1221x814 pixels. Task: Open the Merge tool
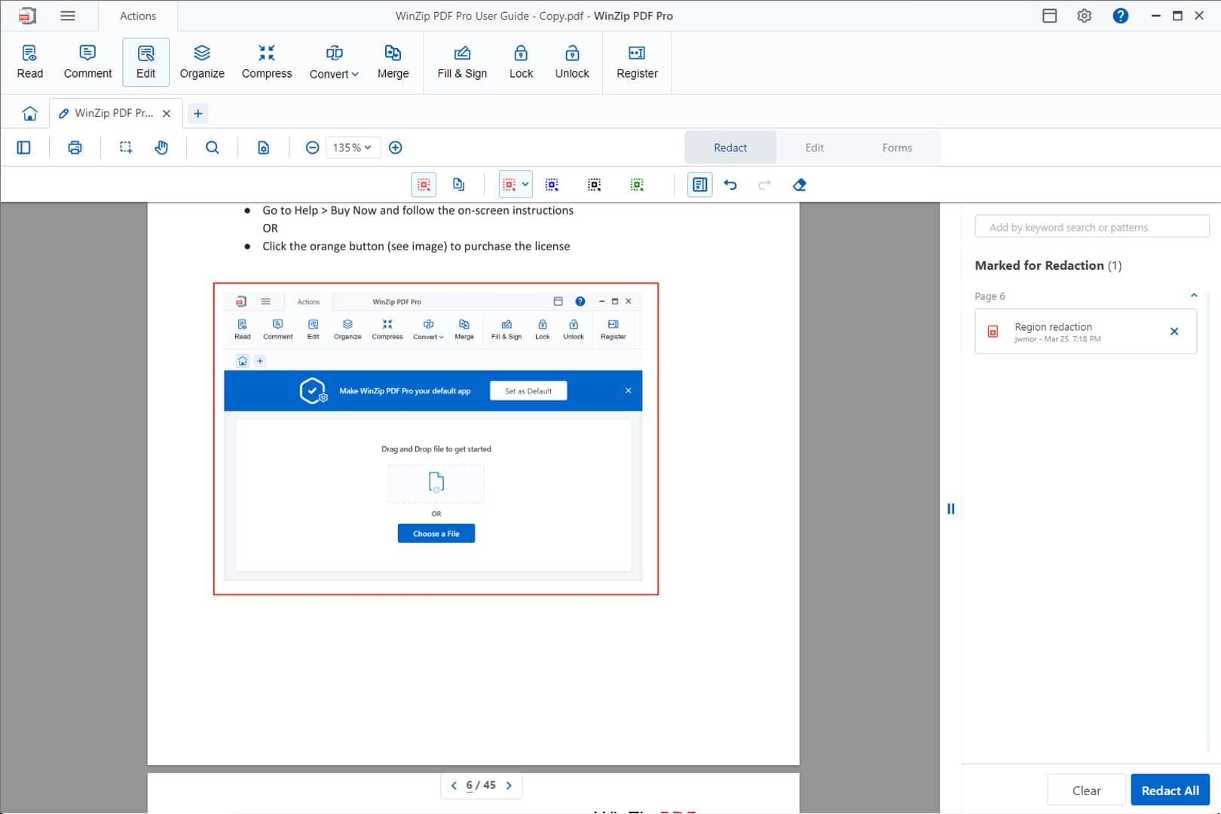click(393, 62)
